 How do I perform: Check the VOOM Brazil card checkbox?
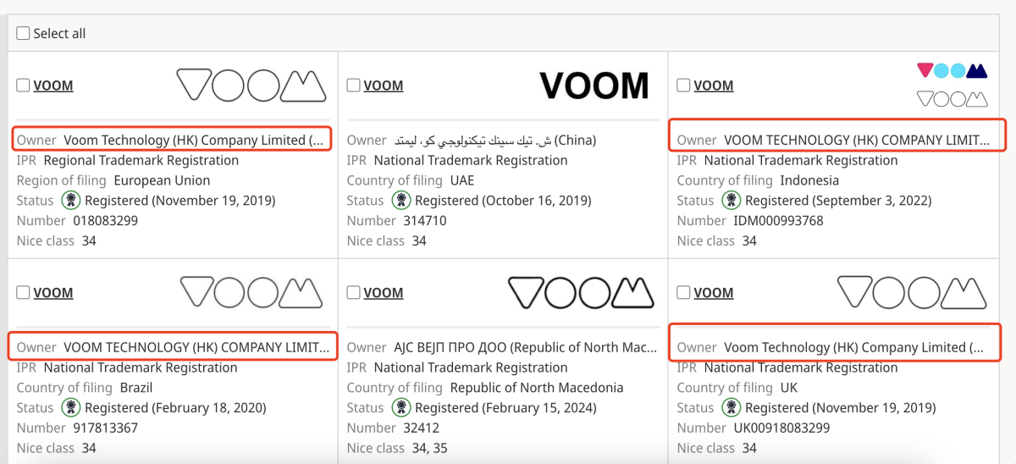(x=23, y=293)
